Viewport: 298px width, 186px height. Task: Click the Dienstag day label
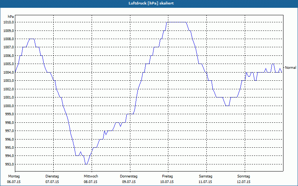tap(52, 176)
